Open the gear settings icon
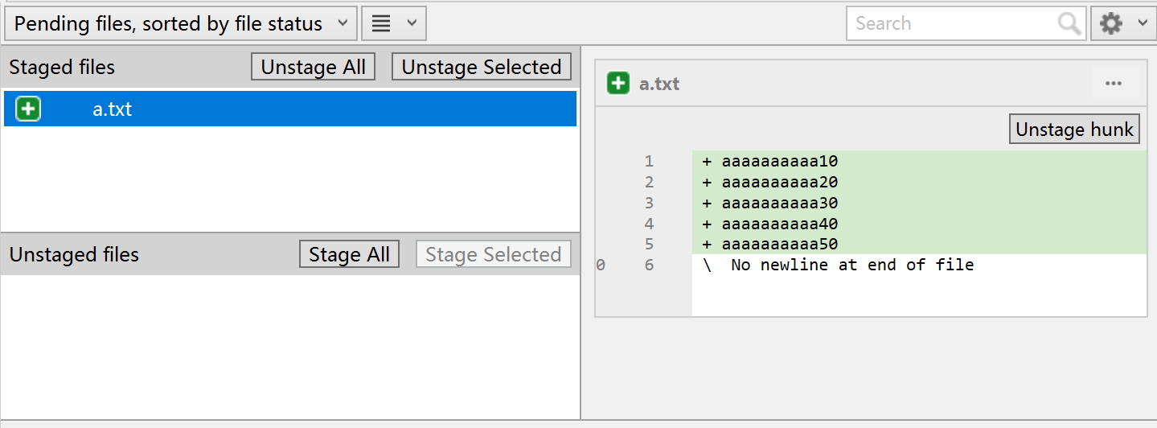1157x428 pixels. click(x=1111, y=24)
